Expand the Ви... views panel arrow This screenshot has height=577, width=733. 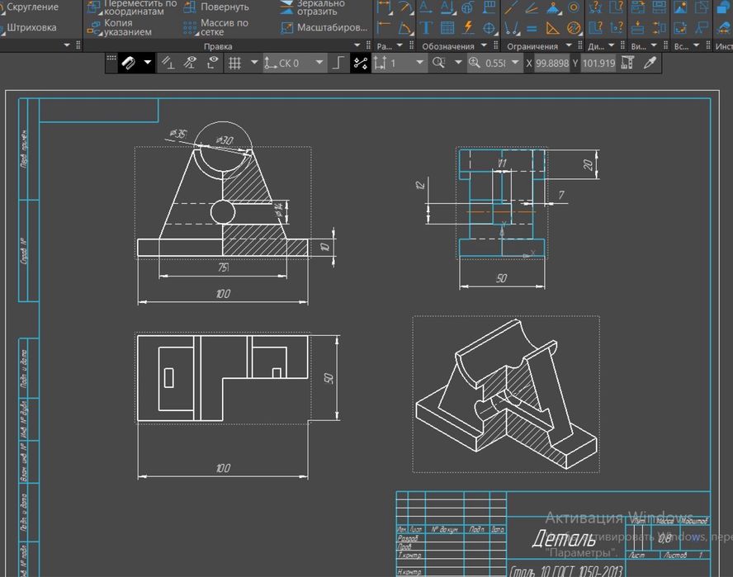pyautogui.click(x=654, y=45)
